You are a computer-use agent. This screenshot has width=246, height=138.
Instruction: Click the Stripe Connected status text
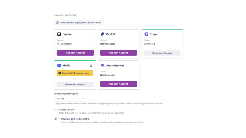pos(149,44)
